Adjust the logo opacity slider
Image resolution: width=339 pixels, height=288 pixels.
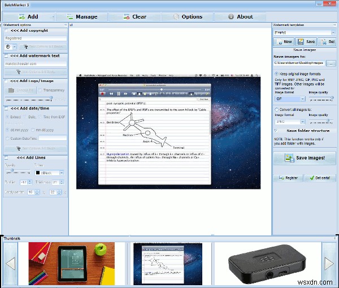(x=29, y=99)
